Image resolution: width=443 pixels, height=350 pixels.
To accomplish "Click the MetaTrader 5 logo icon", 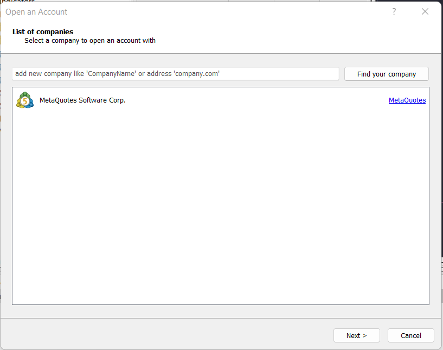I will pyautogui.click(x=25, y=100).
